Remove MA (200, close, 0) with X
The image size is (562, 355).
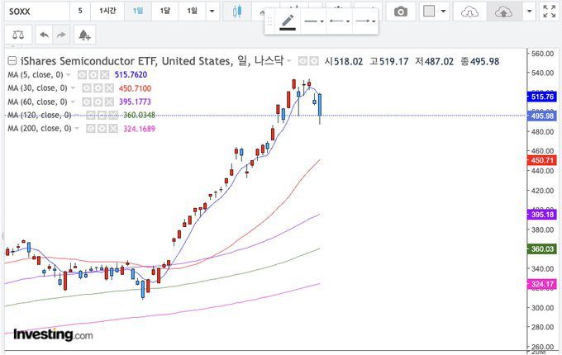click(113, 129)
